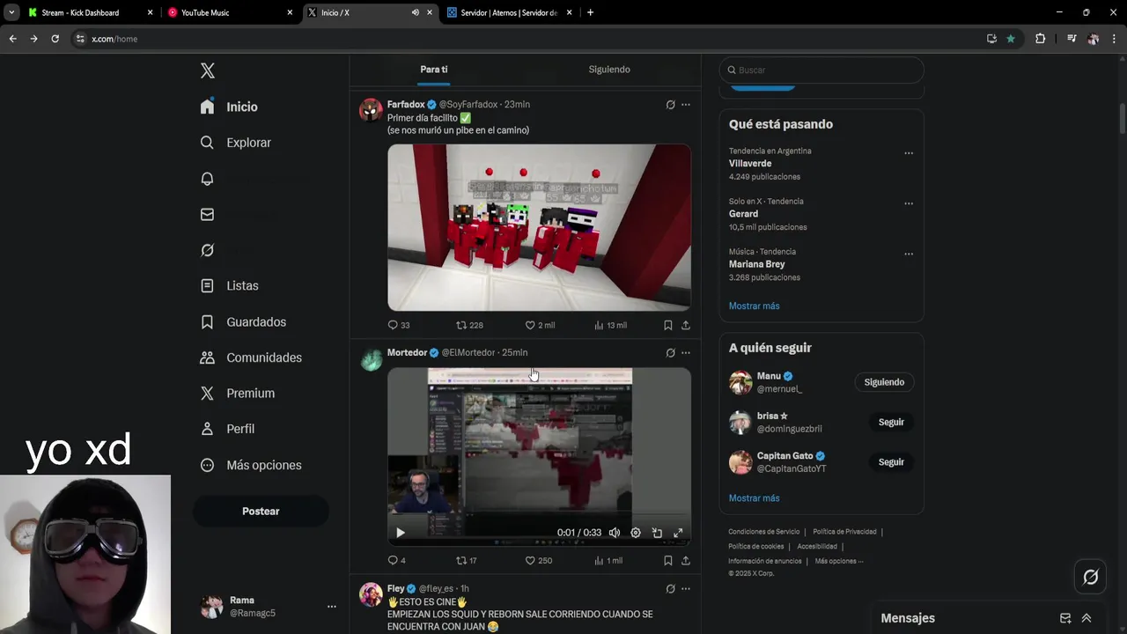Switch to Stream - Kick Dashboard tab
The width and height of the screenshot is (1127, 634).
(x=88, y=12)
